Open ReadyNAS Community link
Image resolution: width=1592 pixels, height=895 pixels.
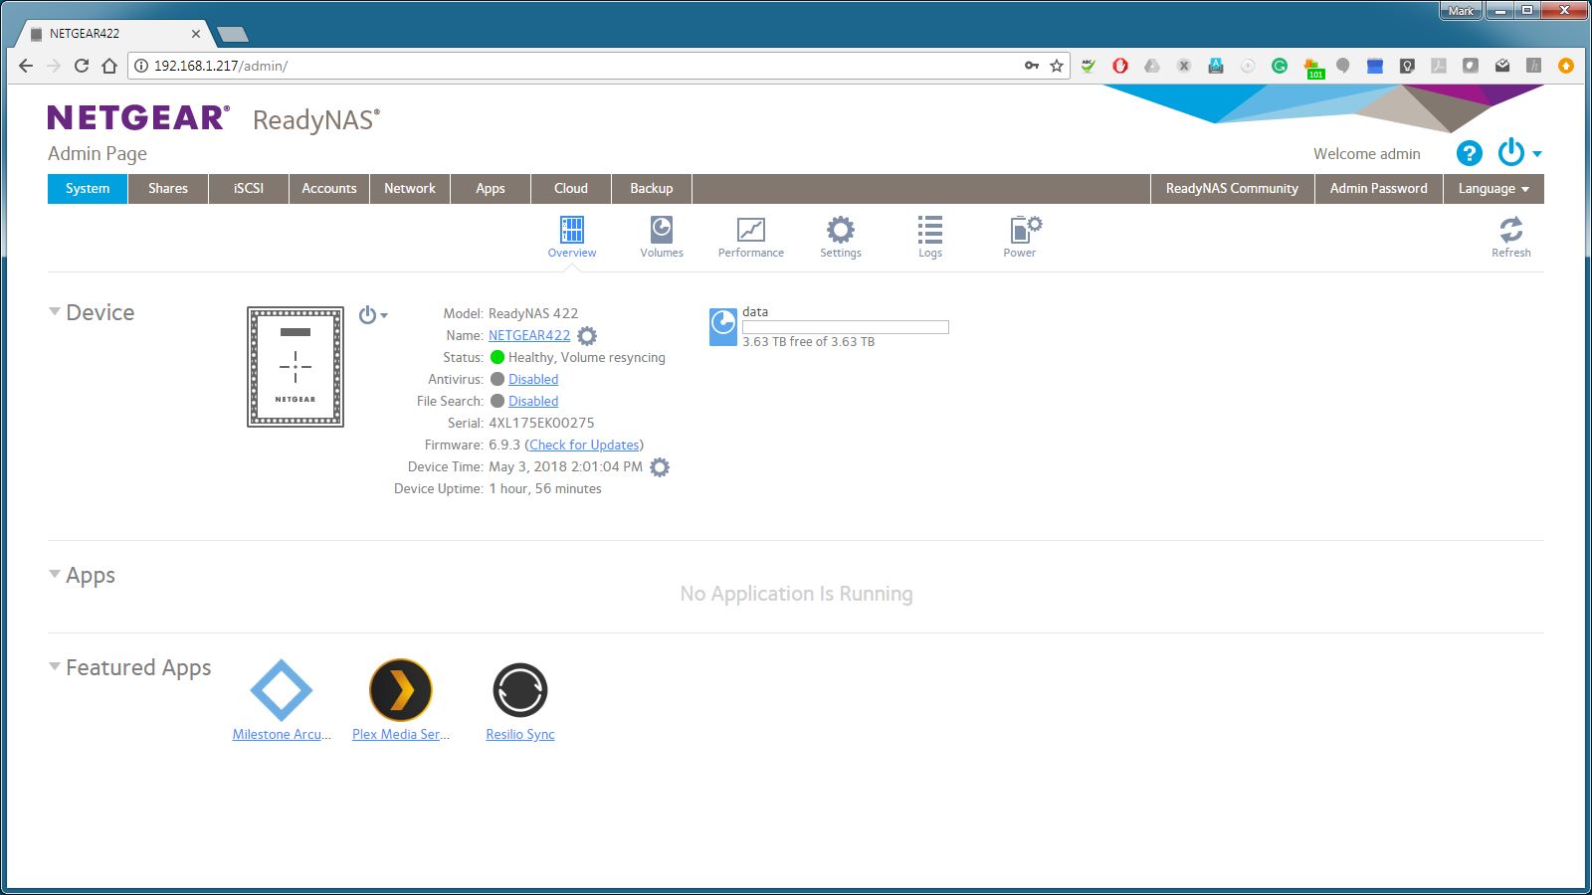point(1232,189)
